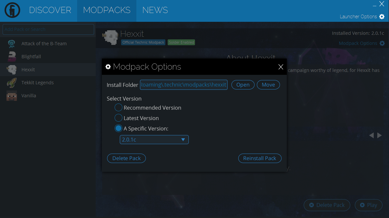Click the Hexxit skull icon in sidebar
This screenshot has width=389, height=218.
[x=12, y=70]
